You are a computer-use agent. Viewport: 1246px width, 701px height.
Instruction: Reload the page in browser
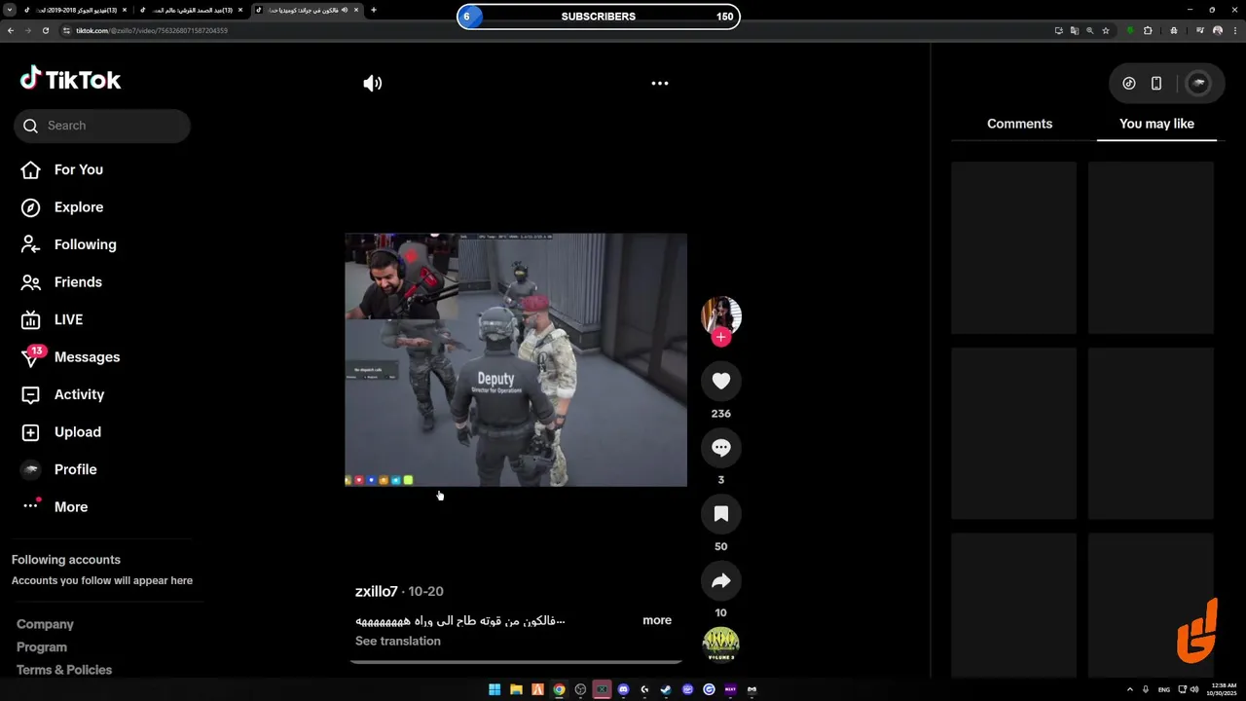45,30
